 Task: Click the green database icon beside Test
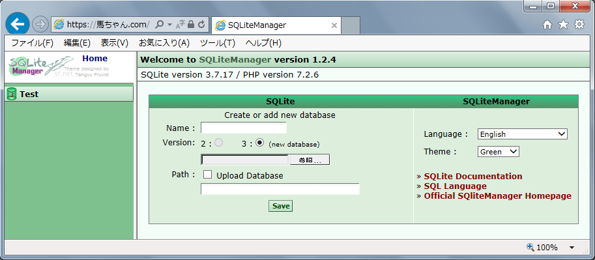pos(12,94)
